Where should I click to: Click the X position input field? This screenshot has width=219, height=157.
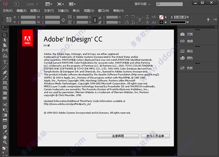tap(28, 17)
